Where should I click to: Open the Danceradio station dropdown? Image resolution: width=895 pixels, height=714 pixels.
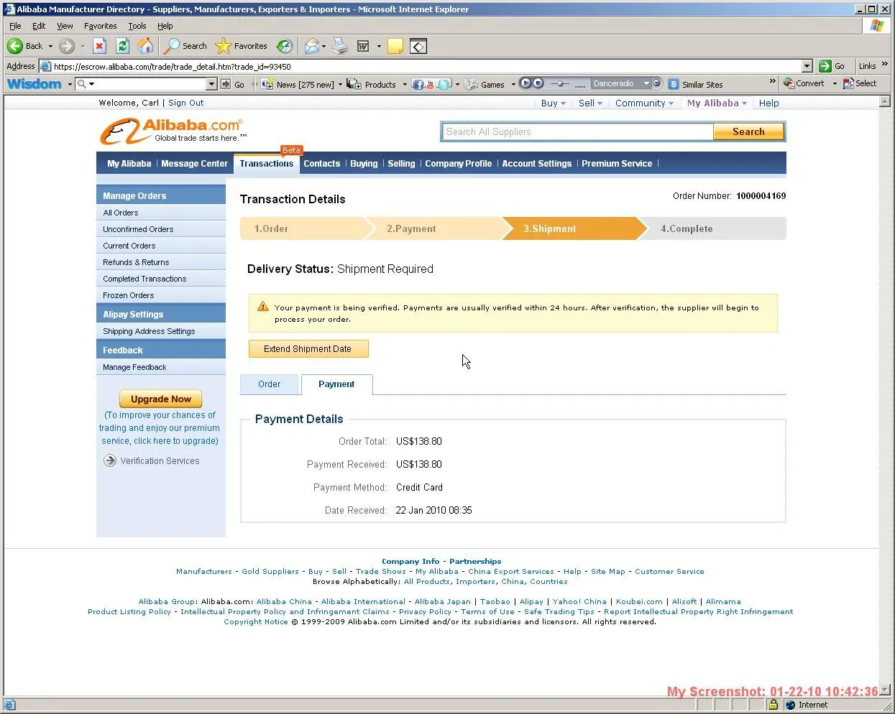[646, 83]
